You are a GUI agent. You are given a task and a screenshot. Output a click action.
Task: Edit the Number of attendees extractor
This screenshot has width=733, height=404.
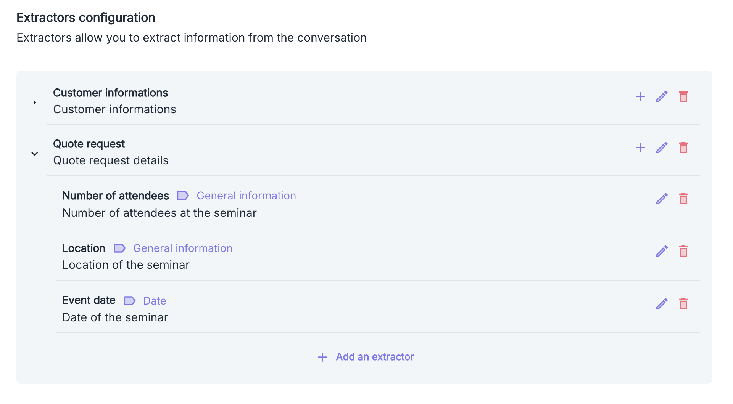coord(662,199)
